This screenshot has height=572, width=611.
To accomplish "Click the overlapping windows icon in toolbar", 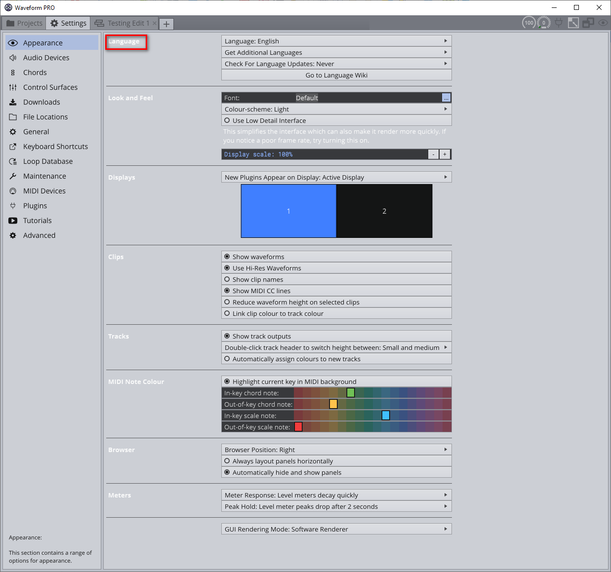I will click(588, 23).
